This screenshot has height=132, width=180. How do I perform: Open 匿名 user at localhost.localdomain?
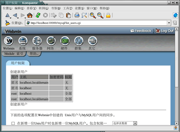tap(15, 83)
